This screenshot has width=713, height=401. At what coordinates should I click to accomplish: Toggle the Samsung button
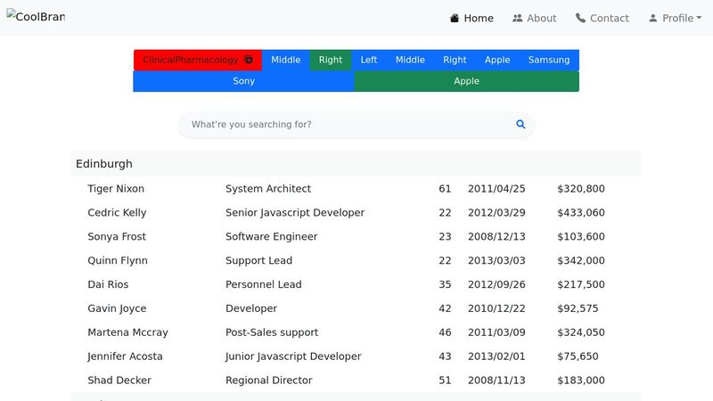coord(549,61)
